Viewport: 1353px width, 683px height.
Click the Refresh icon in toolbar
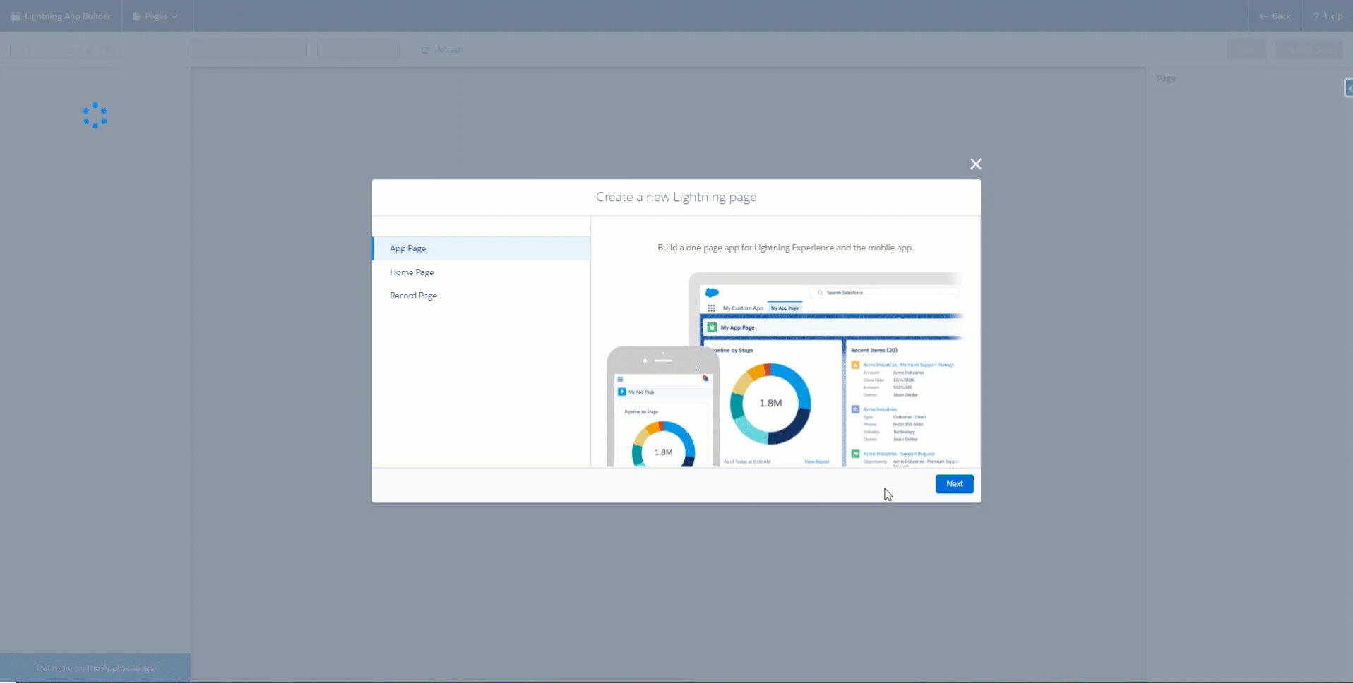[x=425, y=50]
